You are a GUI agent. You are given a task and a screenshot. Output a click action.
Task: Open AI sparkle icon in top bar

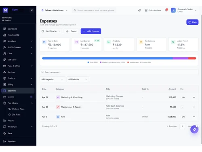click(139, 10)
